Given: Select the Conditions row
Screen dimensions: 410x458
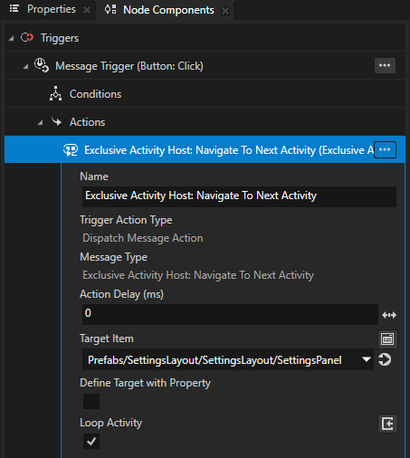Looking at the screenshot, I should click(x=205, y=94).
